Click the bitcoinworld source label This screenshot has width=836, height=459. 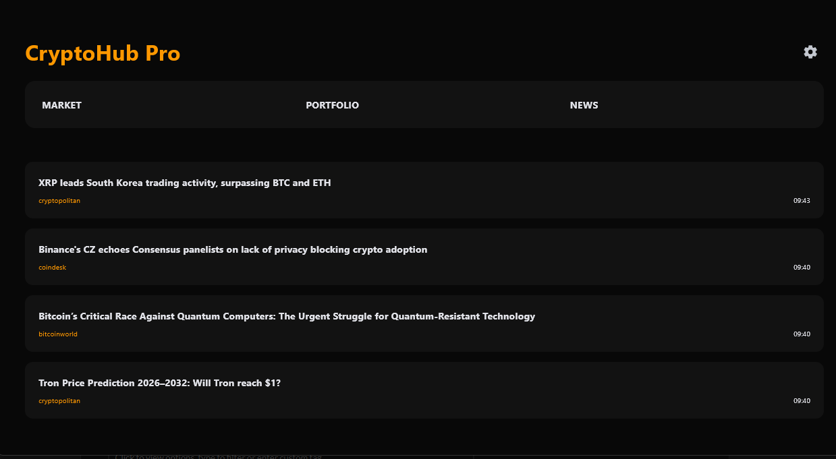tap(58, 334)
